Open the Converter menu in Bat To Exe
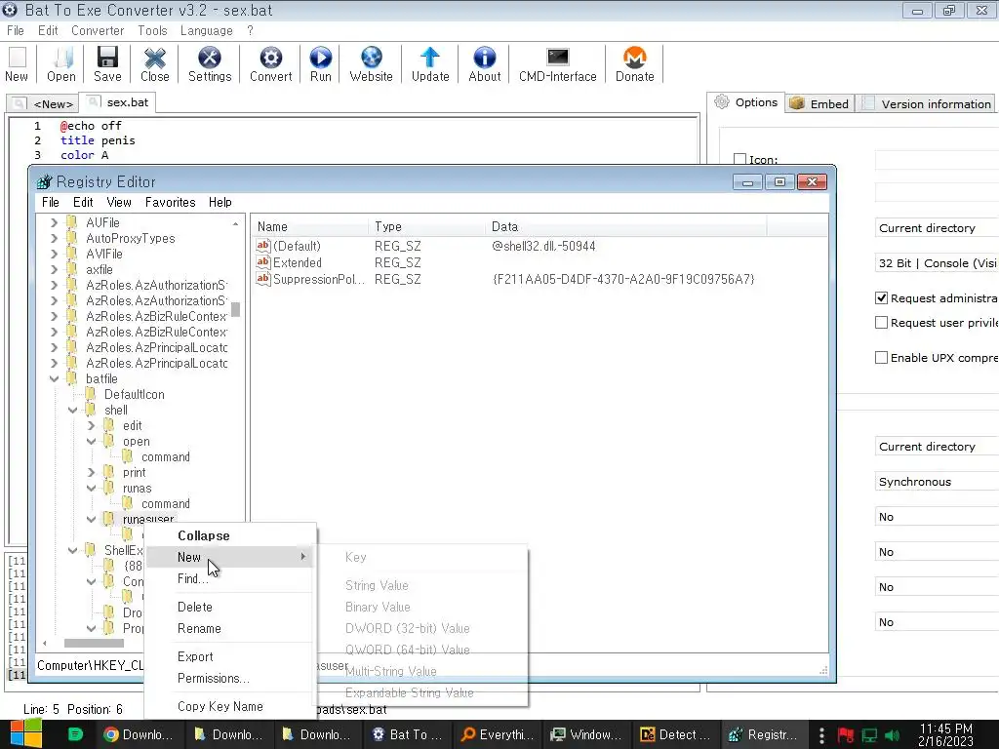The width and height of the screenshot is (999, 749). [x=98, y=30]
